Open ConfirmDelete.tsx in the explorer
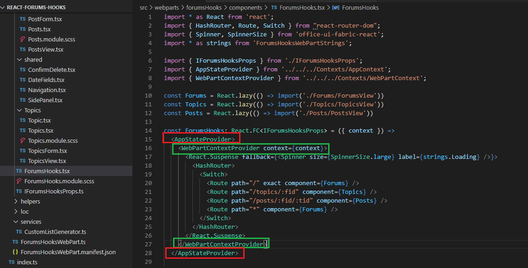 51,70
